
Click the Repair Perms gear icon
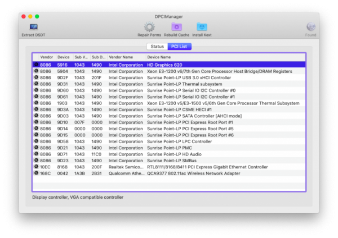tap(149, 27)
